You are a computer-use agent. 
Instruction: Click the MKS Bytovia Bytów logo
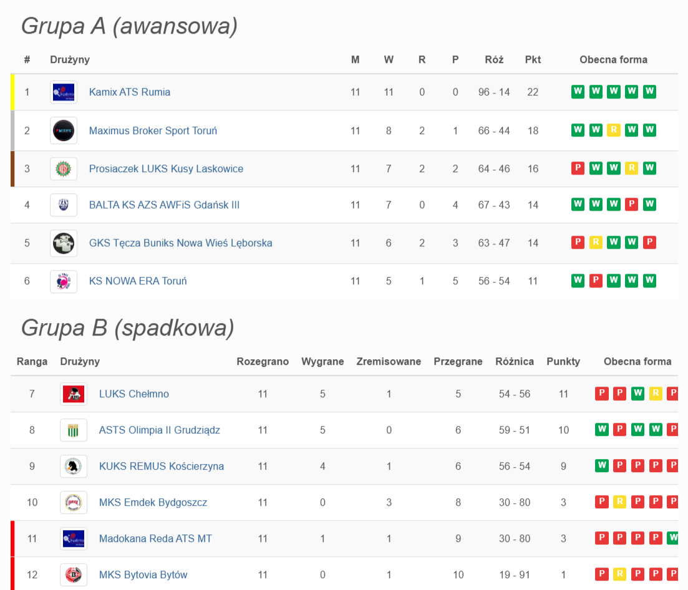pos(74,575)
